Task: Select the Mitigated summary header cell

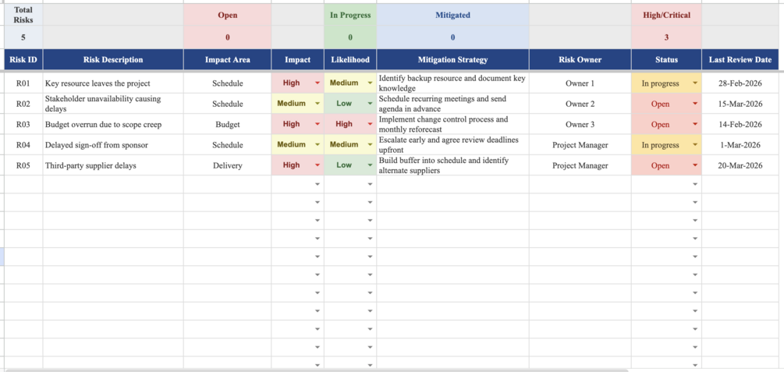Action: point(452,16)
